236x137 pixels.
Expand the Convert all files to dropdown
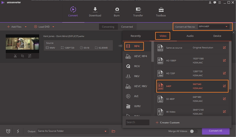(227, 27)
